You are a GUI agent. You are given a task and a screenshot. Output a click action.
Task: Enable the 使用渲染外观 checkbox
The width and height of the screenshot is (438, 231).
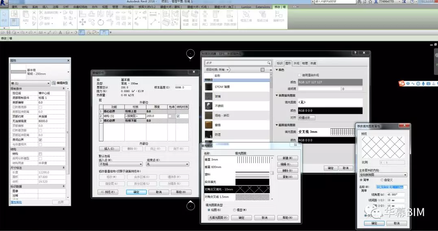click(300, 75)
